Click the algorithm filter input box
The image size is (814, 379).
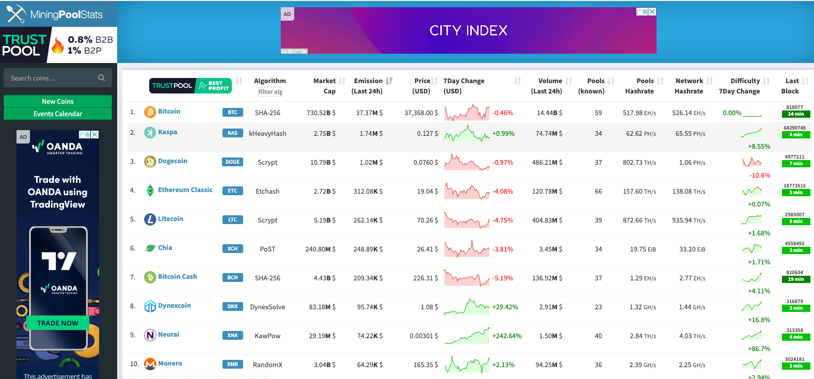click(x=270, y=92)
